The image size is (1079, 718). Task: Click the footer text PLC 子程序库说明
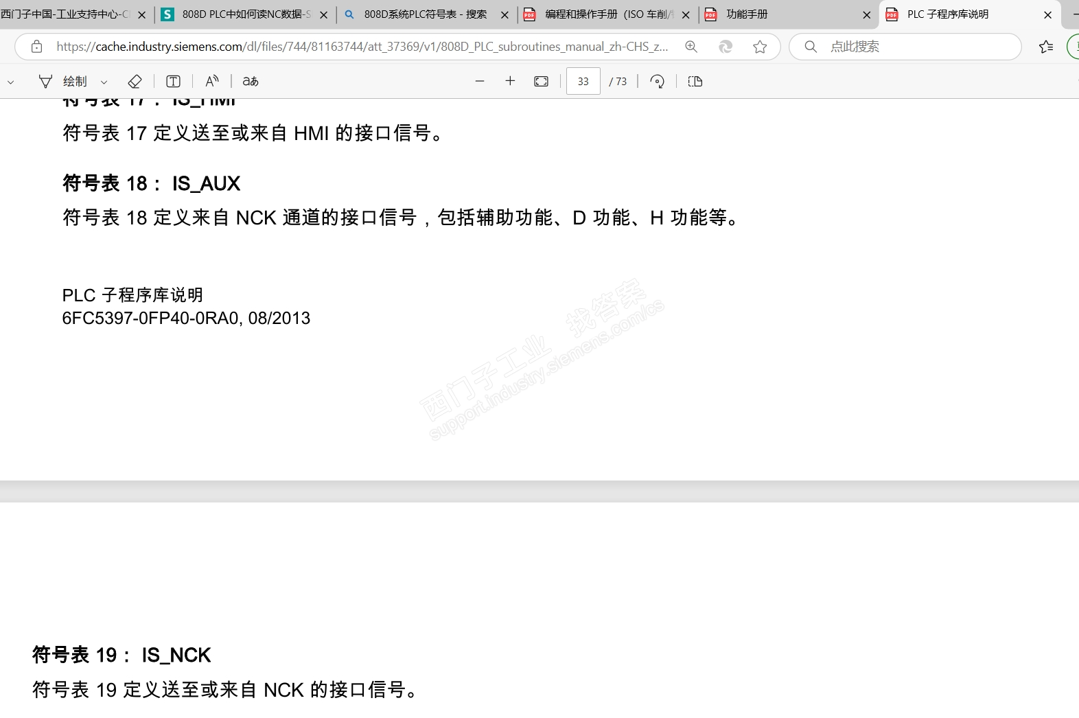[133, 295]
